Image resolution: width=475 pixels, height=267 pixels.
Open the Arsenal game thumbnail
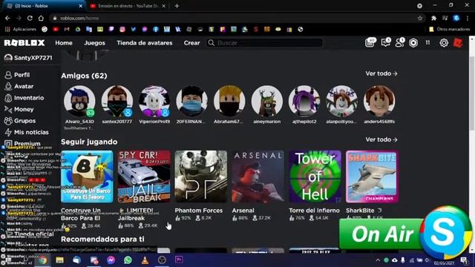tap(258, 177)
